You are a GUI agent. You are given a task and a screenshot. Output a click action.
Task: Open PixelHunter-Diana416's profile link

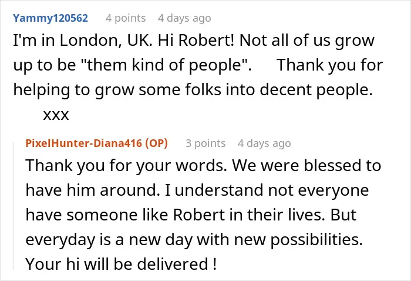tap(83, 143)
